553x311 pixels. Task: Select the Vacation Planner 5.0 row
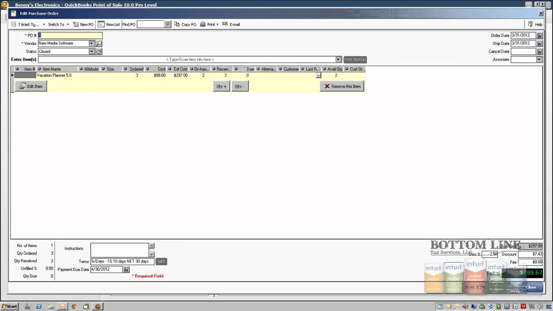188,75
